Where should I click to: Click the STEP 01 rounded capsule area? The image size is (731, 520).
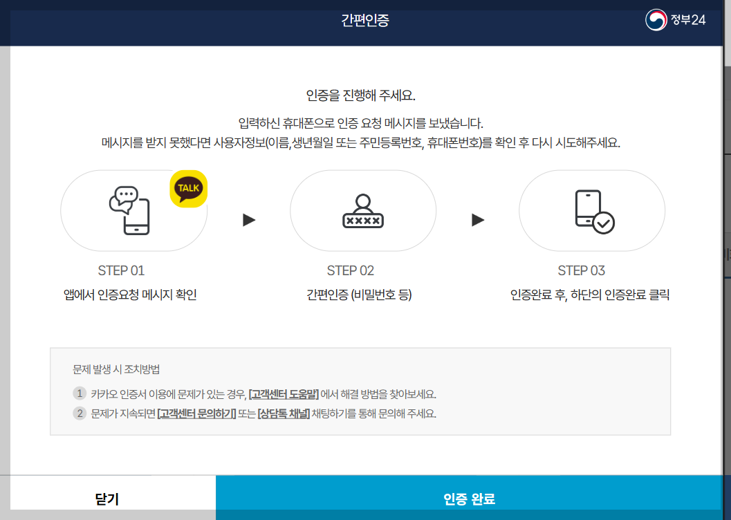click(133, 210)
